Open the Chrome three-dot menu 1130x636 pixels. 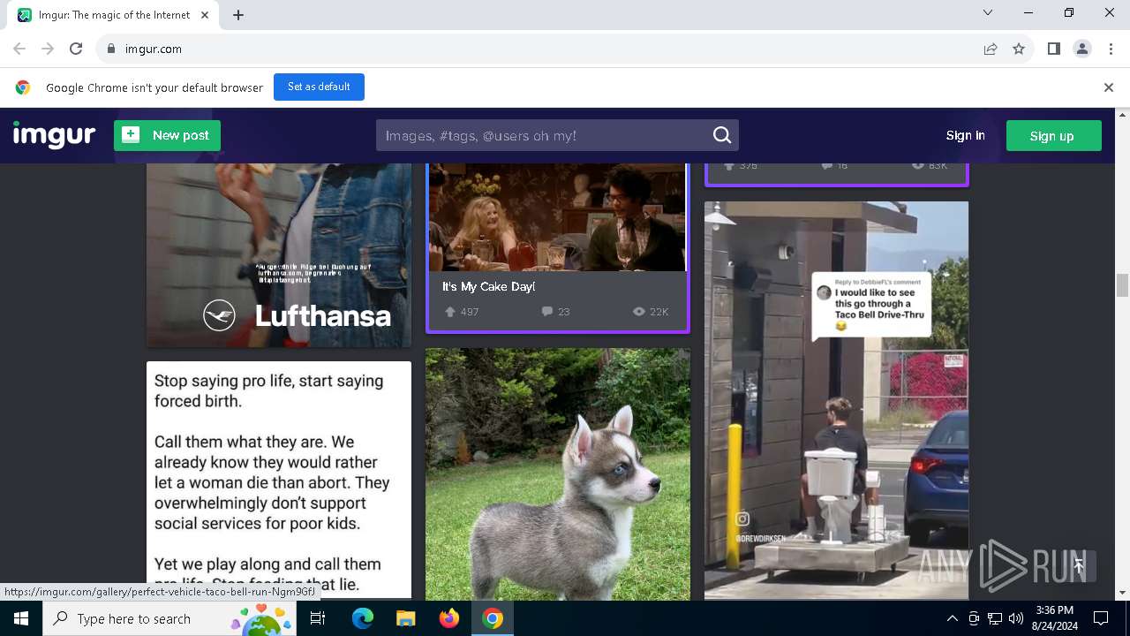[x=1110, y=49]
